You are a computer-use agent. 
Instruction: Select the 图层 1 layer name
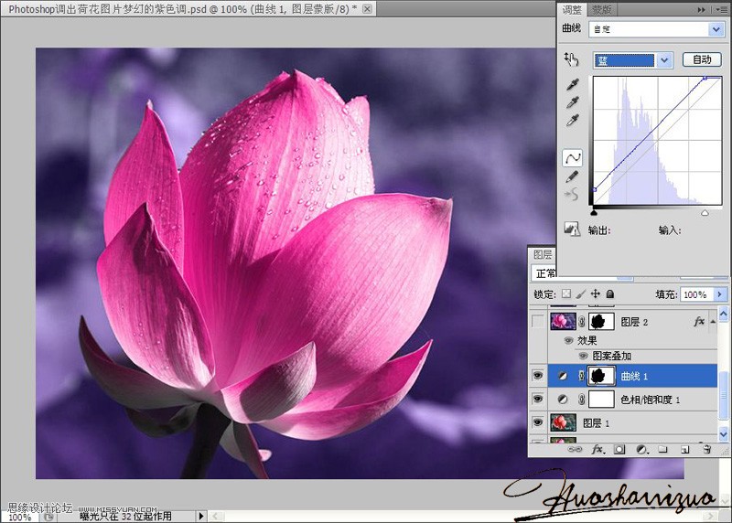point(597,422)
